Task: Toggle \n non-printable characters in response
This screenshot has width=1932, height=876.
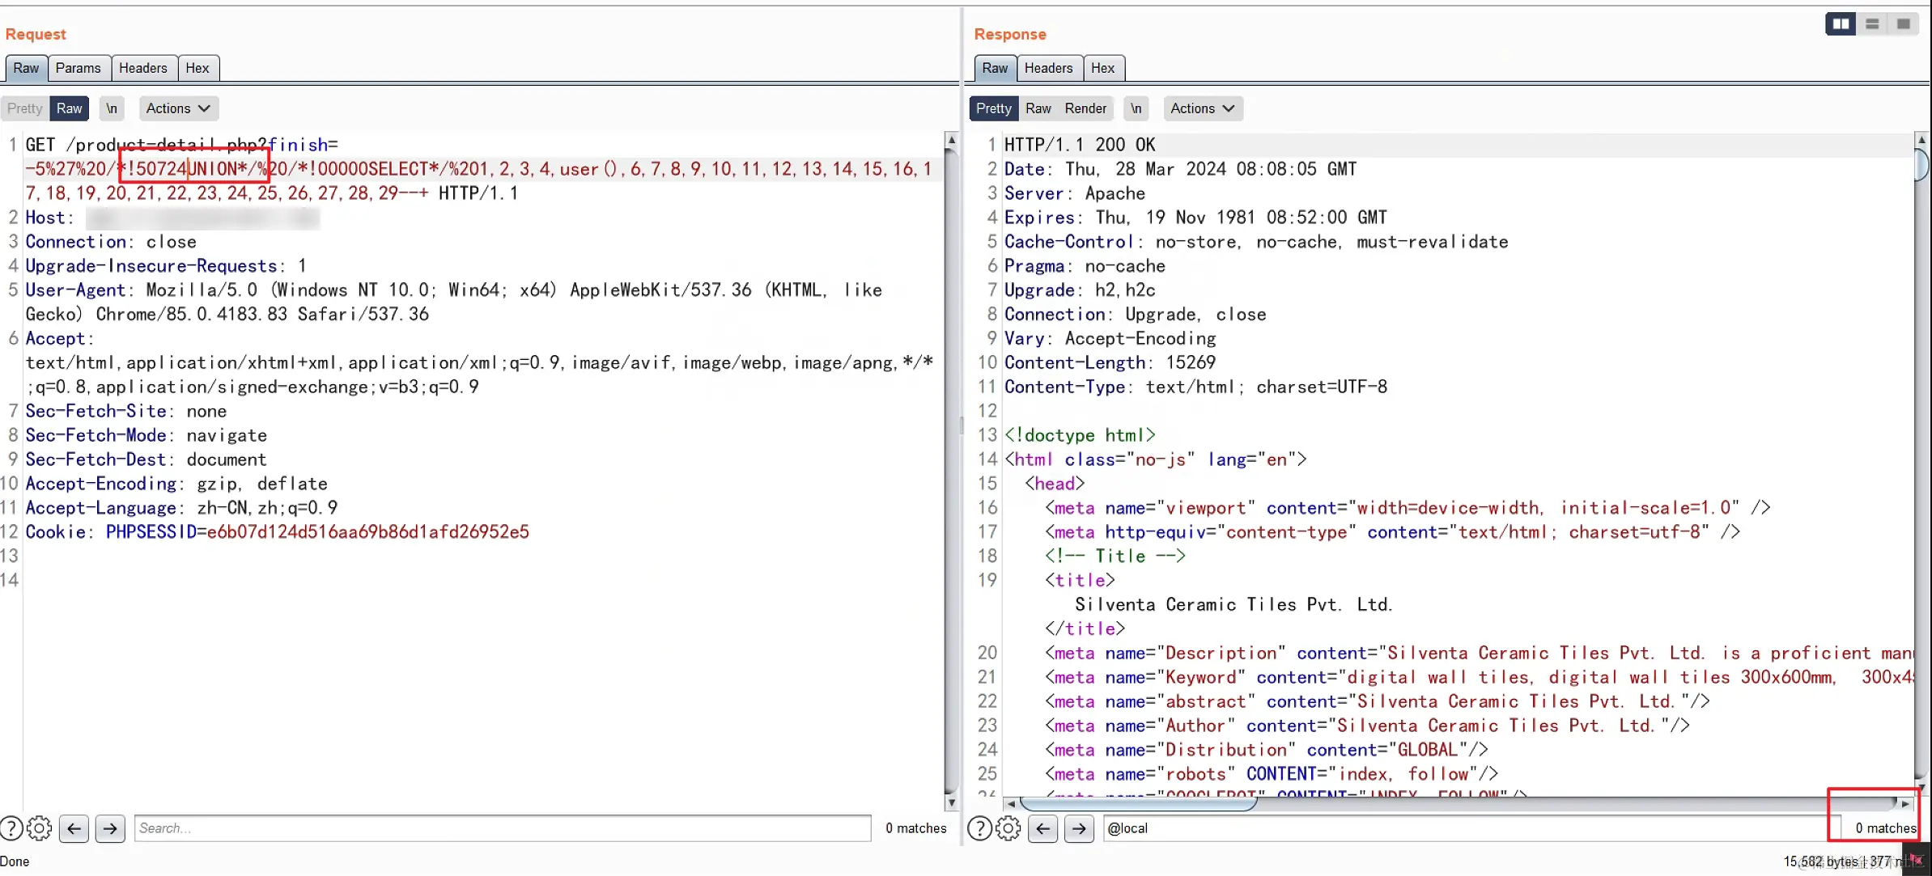Action: click(x=1136, y=108)
